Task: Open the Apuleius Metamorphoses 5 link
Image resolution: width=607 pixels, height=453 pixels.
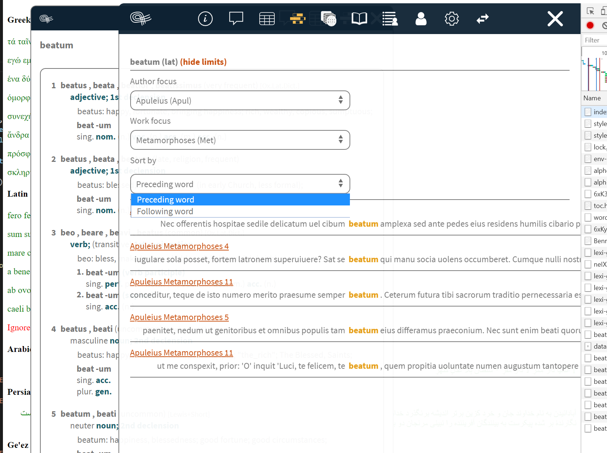Action: tap(179, 317)
